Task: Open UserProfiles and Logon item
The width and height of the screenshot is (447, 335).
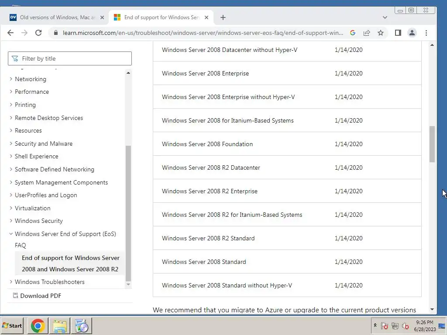Action: [46, 195]
